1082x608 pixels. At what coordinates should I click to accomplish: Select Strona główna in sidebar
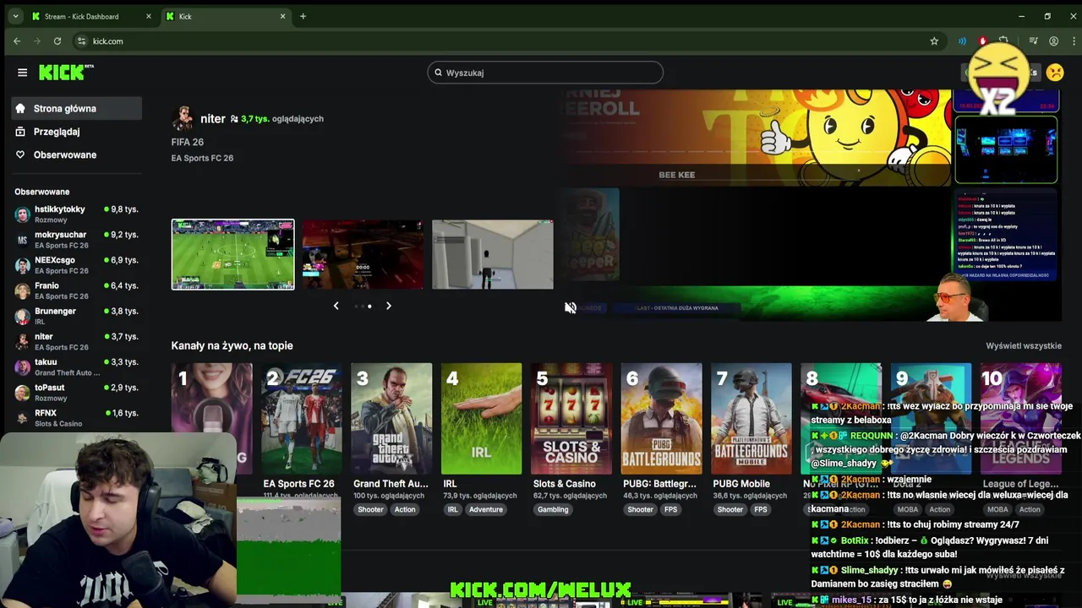click(x=77, y=108)
